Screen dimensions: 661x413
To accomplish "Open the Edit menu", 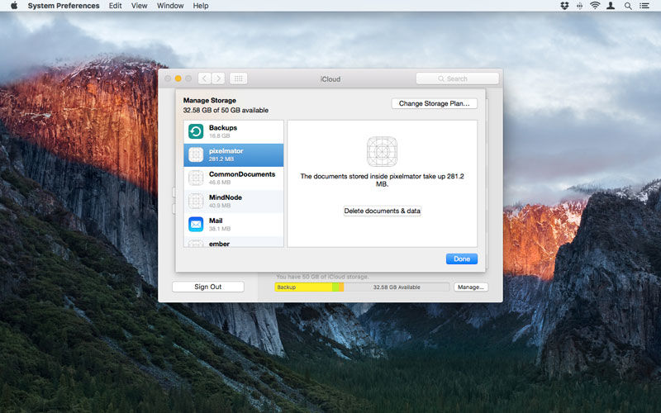I will [x=115, y=6].
